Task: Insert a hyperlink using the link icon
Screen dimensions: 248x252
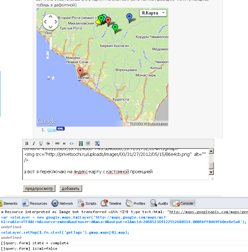Action: [x=57, y=143]
